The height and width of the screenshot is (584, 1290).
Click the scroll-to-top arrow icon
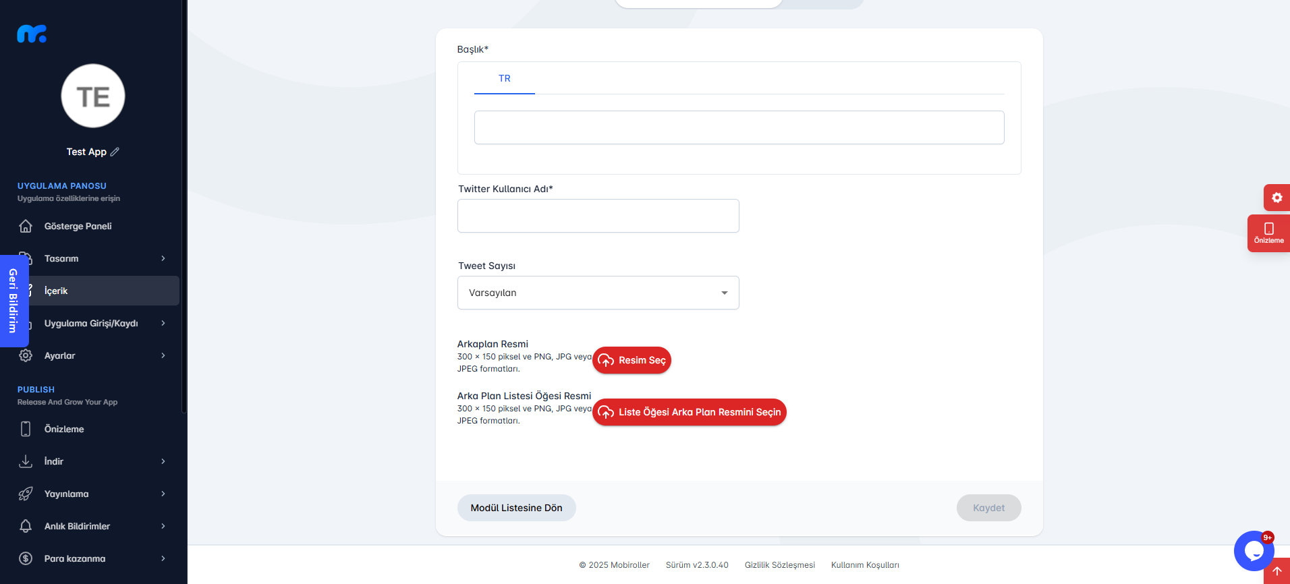pos(1277,571)
